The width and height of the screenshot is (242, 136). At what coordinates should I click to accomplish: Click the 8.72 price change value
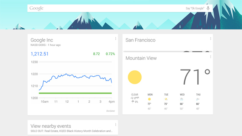click(x=96, y=54)
